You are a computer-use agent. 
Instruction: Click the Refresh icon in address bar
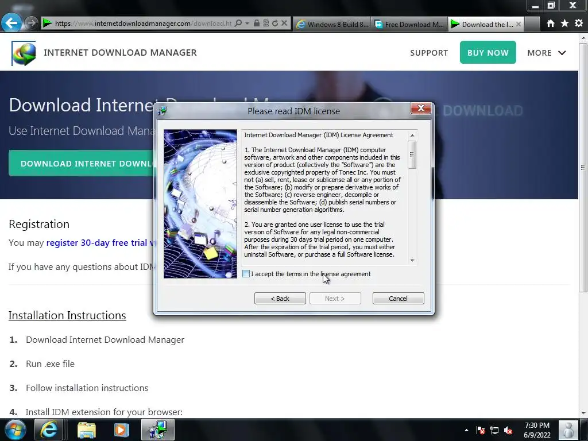[x=275, y=23]
